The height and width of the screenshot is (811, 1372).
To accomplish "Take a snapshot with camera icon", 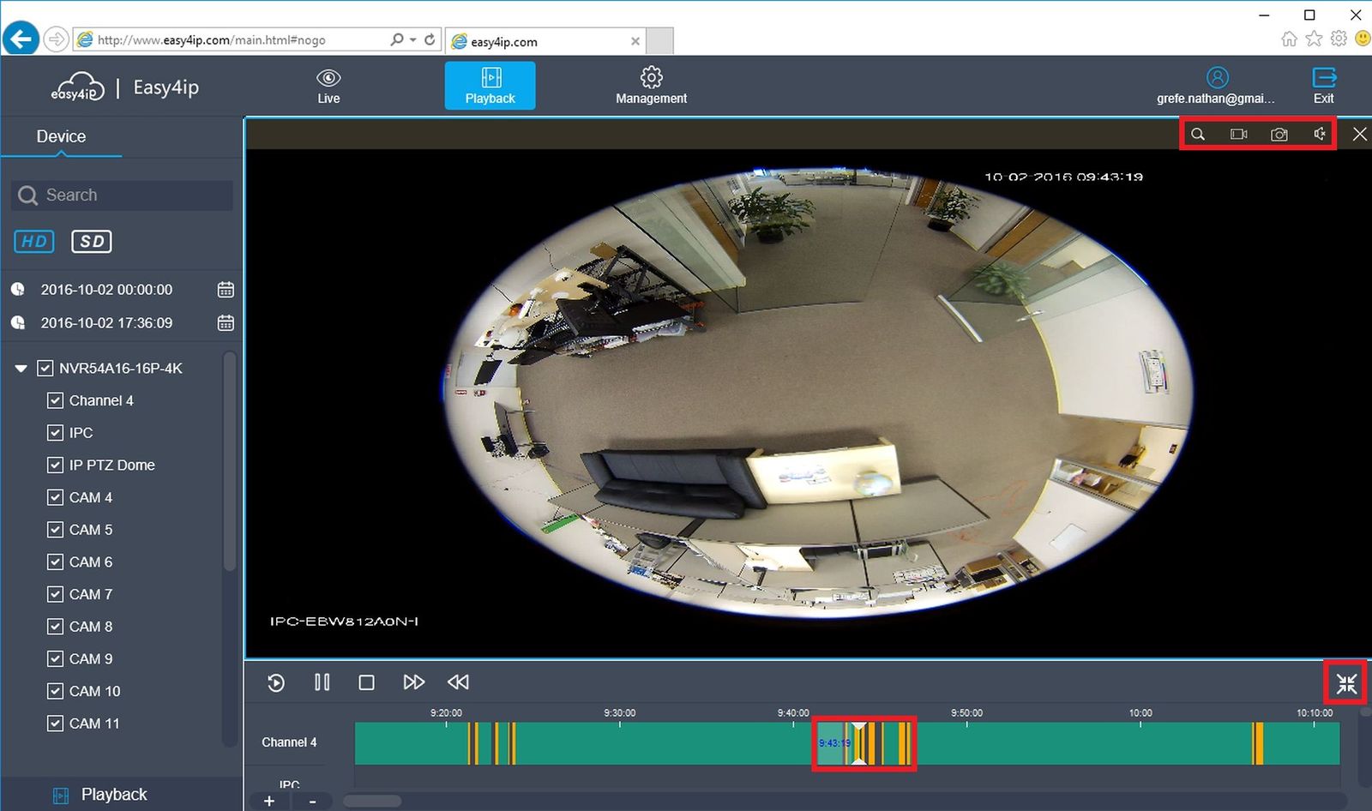I will (x=1279, y=135).
